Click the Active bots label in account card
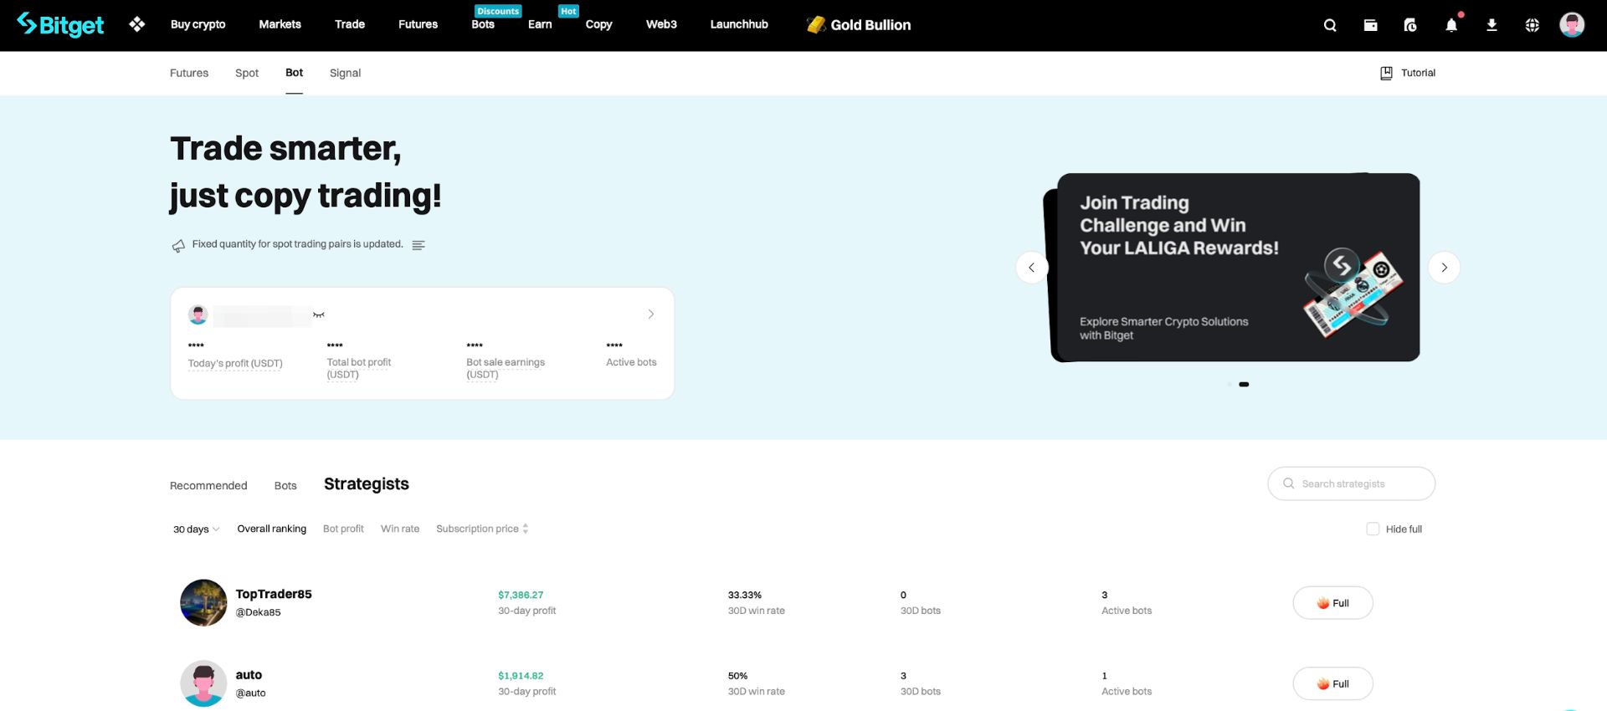This screenshot has height=711, width=1607. point(631,362)
